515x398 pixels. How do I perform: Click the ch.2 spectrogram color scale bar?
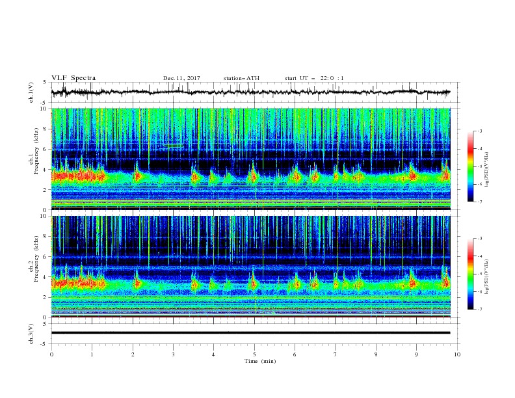pyautogui.click(x=470, y=274)
